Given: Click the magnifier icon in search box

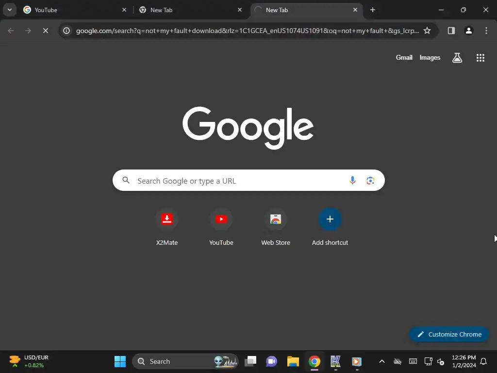Looking at the screenshot, I should [126, 180].
